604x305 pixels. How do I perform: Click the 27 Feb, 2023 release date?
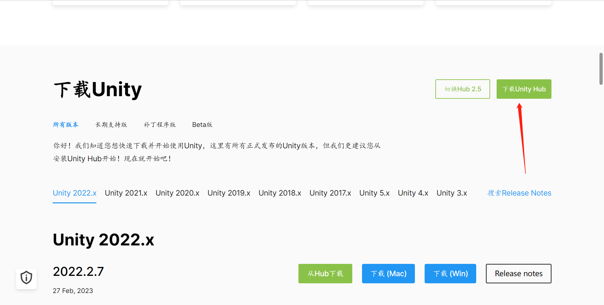tap(73, 291)
